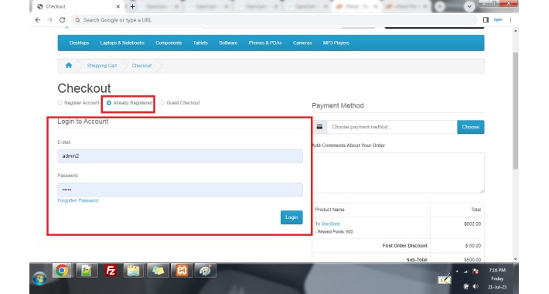The image size is (549, 294).
Task: Open the Tablets menu
Action: 200,43
